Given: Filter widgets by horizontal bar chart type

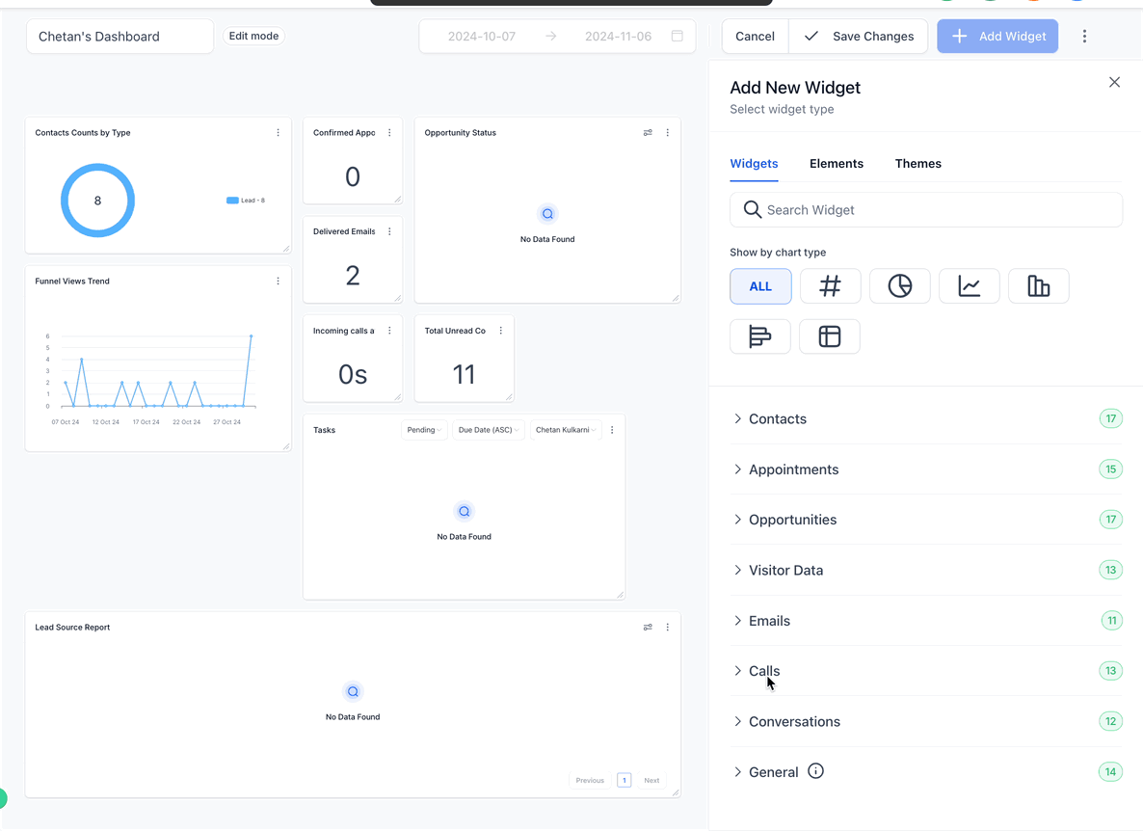Looking at the screenshot, I should click(760, 336).
